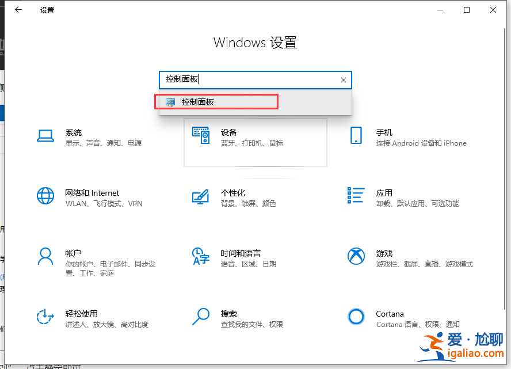Click the maximize window button
Viewport: 511px width, 369px height.
tap(467, 10)
